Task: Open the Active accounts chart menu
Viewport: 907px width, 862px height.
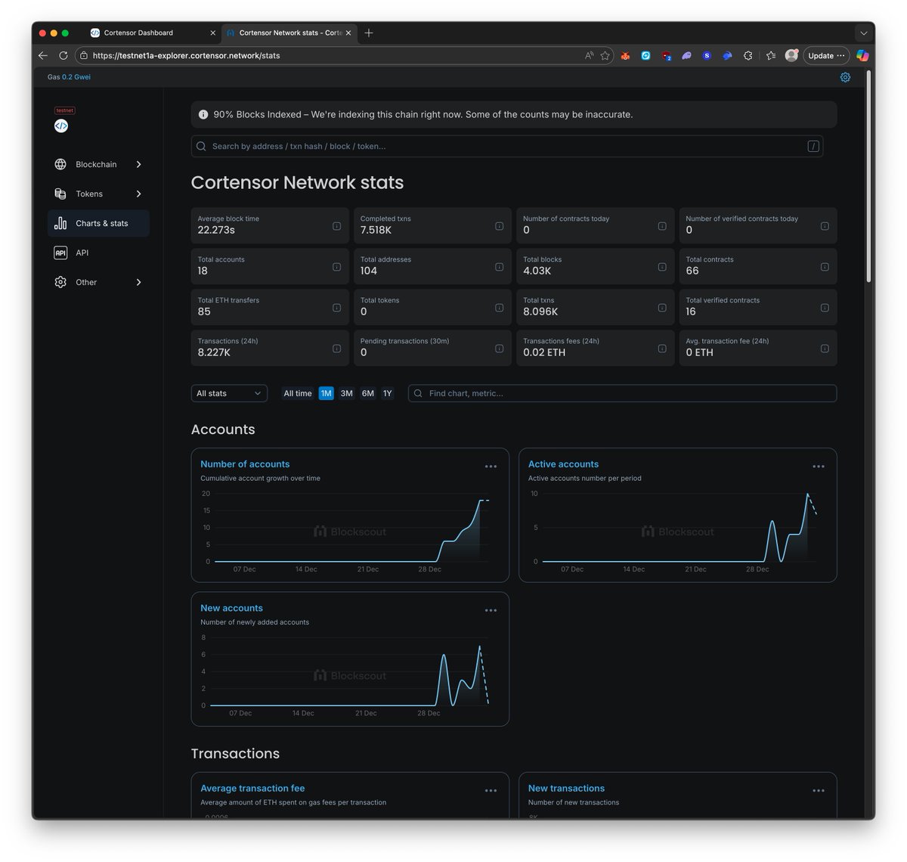Action: [819, 467]
